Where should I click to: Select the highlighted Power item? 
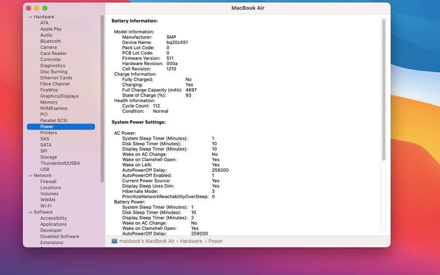click(x=47, y=127)
